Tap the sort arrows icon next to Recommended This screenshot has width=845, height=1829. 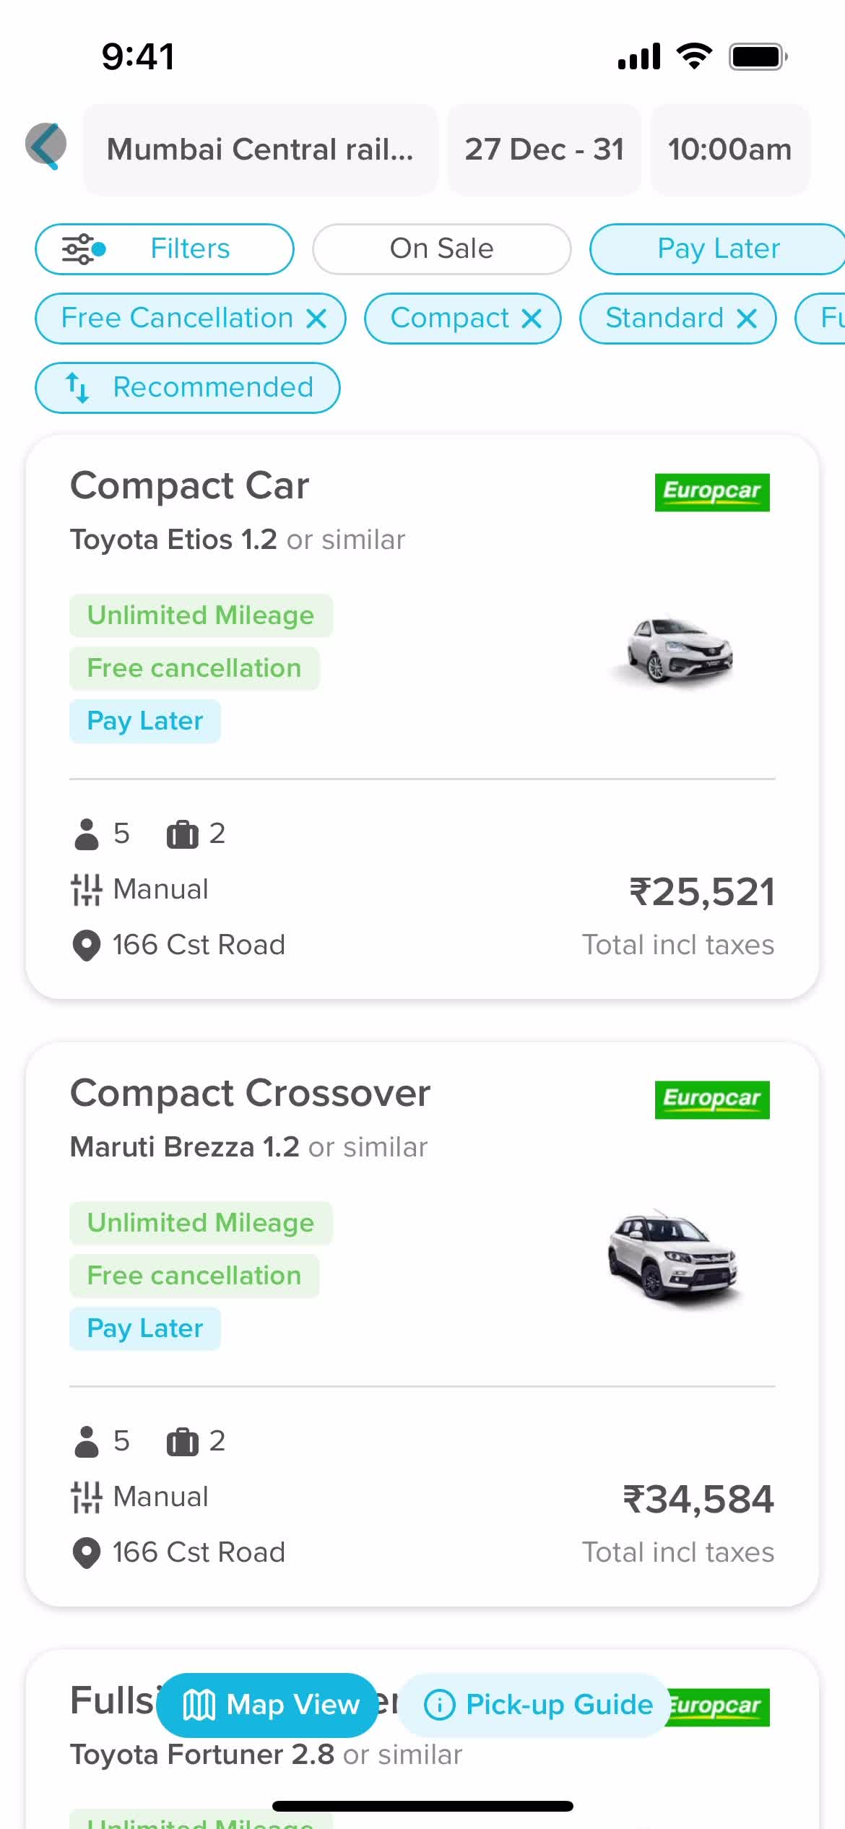point(77,388)
